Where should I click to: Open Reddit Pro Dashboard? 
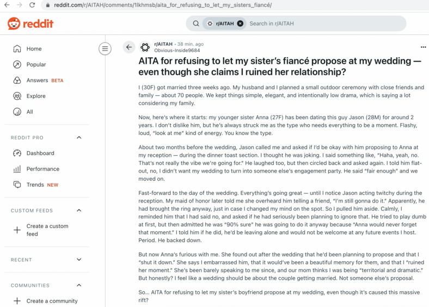click(x=40, y=153)
